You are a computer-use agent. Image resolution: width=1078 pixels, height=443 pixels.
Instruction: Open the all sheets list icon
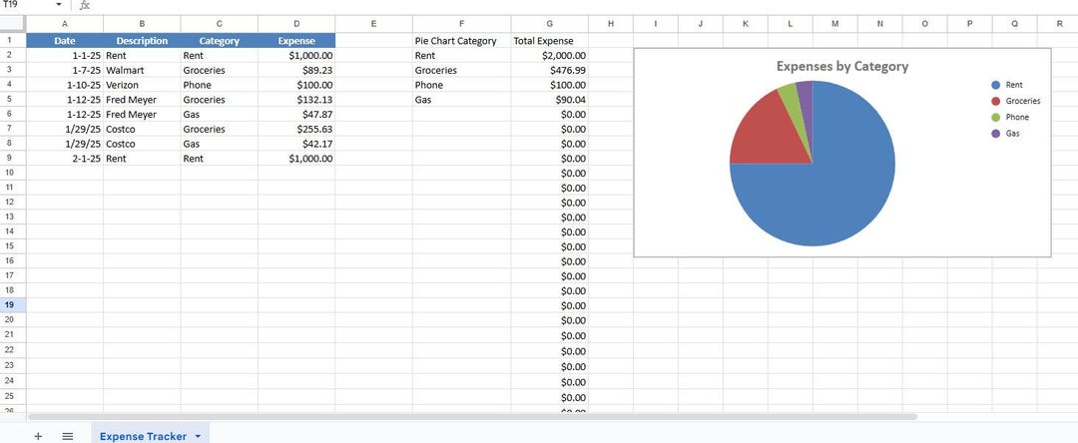(x=68, y=436)
